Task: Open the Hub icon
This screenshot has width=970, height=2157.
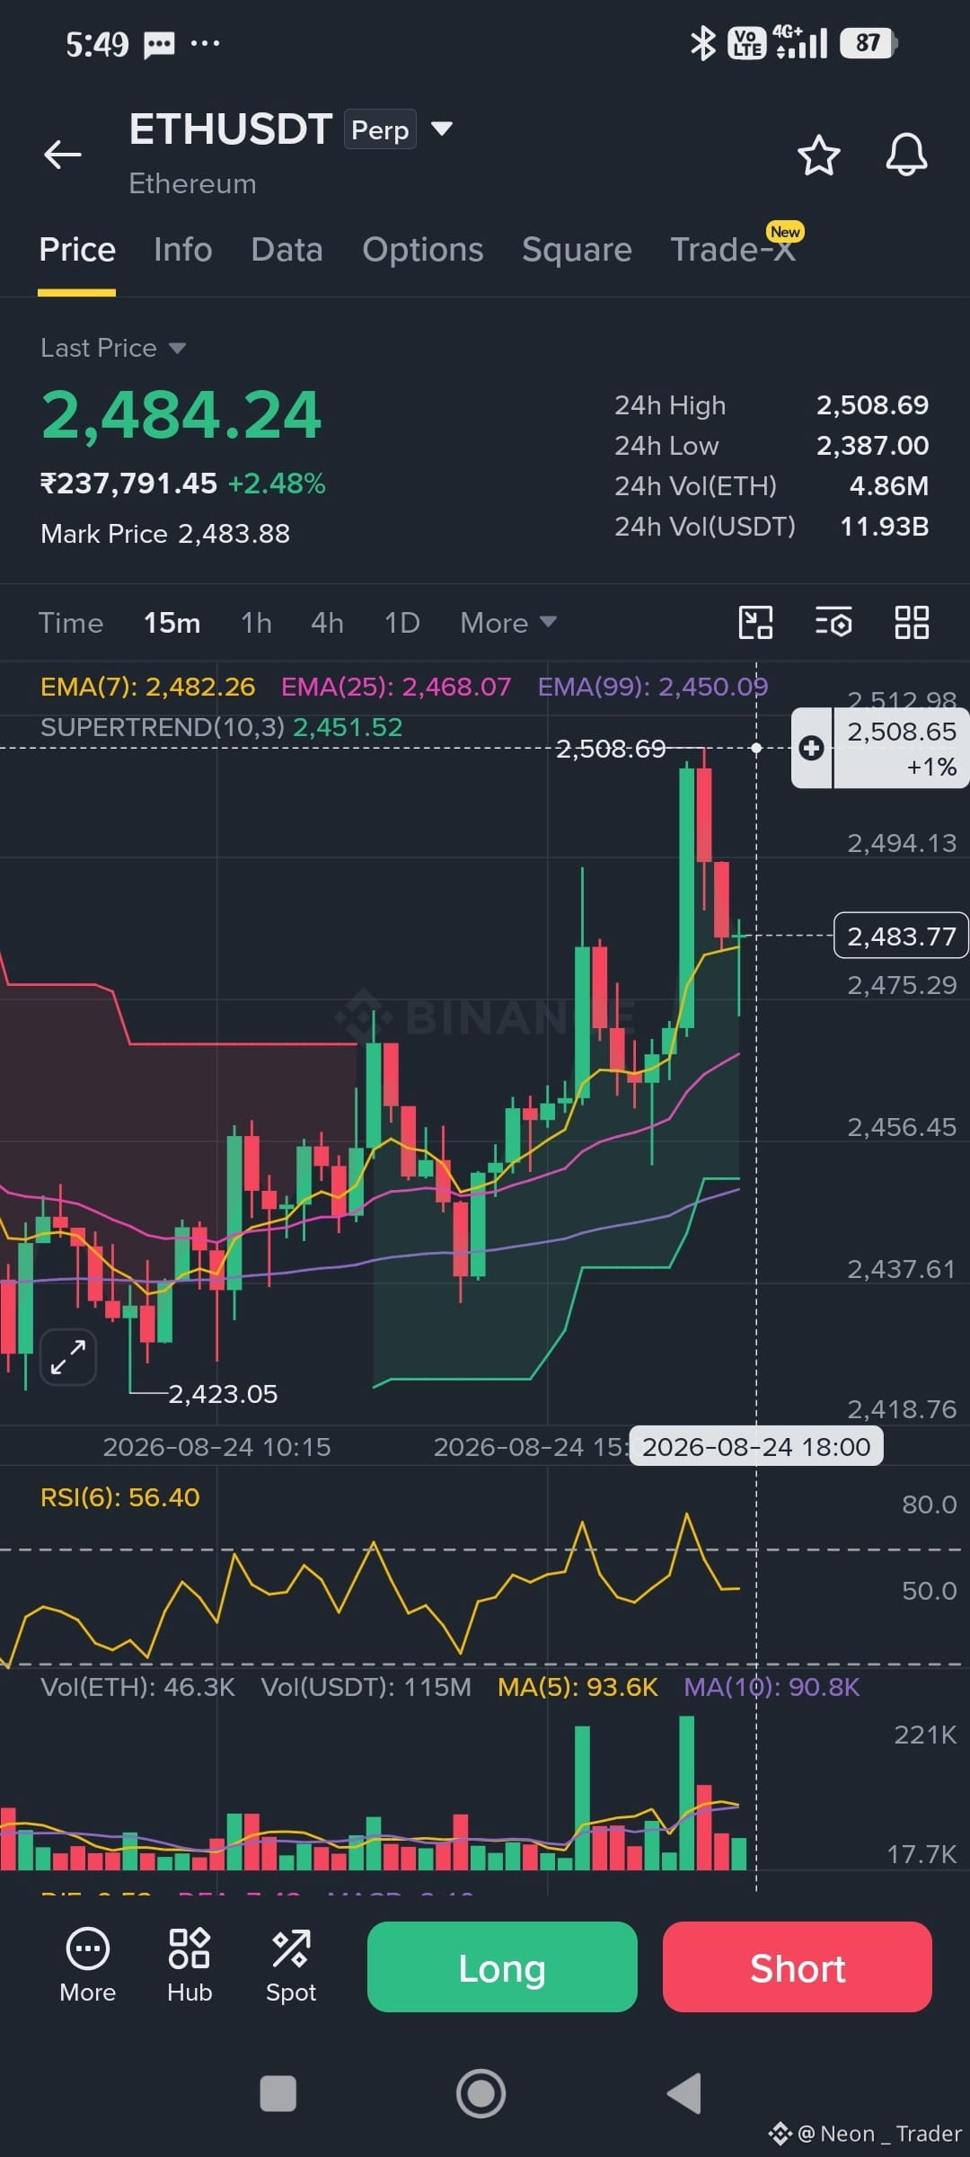Action: pos(190,1965)
